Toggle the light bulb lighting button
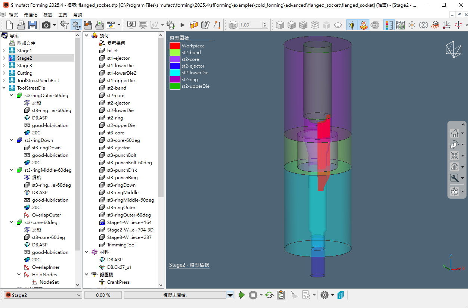Screen dimensions: 468x308 coord(351,25)
